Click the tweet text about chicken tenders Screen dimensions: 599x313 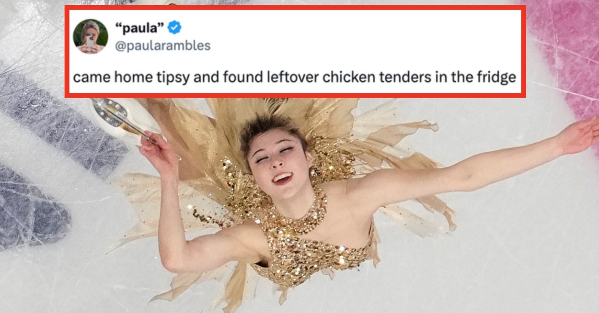pos(294,77)
